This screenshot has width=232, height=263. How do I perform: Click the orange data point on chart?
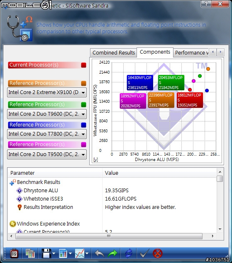(208, 69)
